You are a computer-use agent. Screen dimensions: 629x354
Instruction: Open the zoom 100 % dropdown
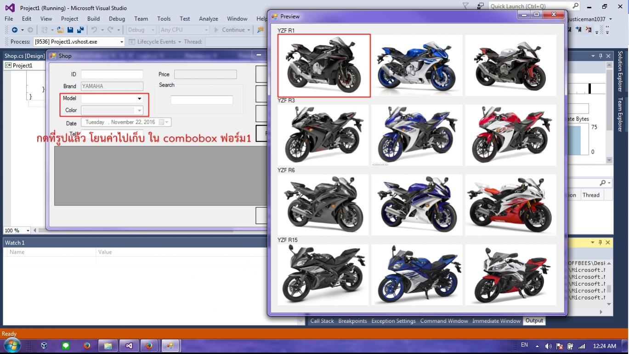click(x=28, y=231)
